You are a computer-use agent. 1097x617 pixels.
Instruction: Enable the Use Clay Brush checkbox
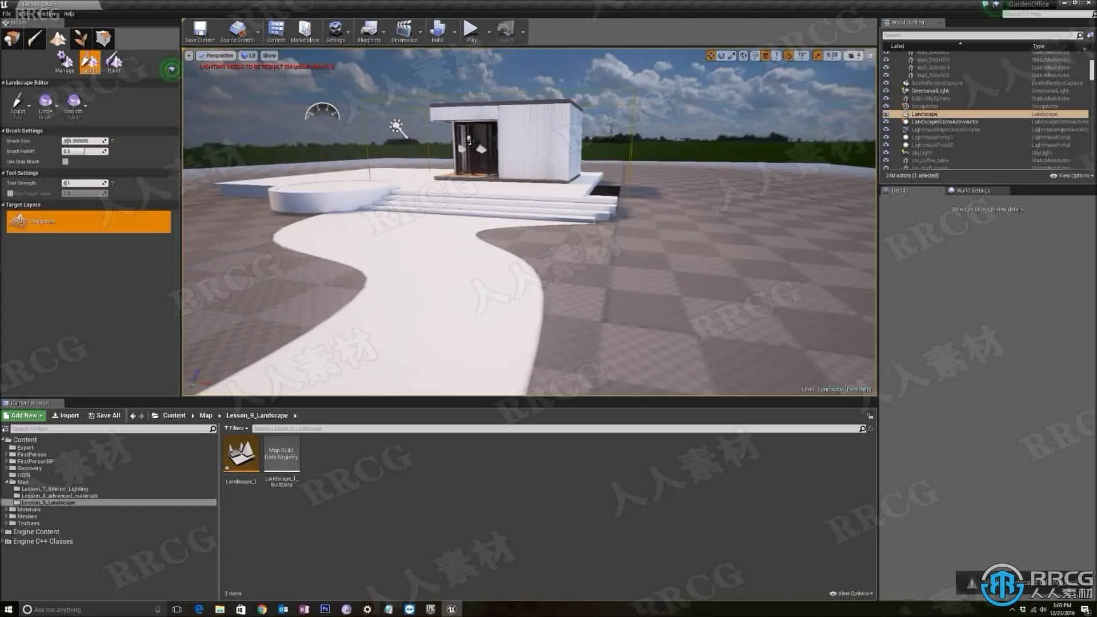tap(65, 162)
